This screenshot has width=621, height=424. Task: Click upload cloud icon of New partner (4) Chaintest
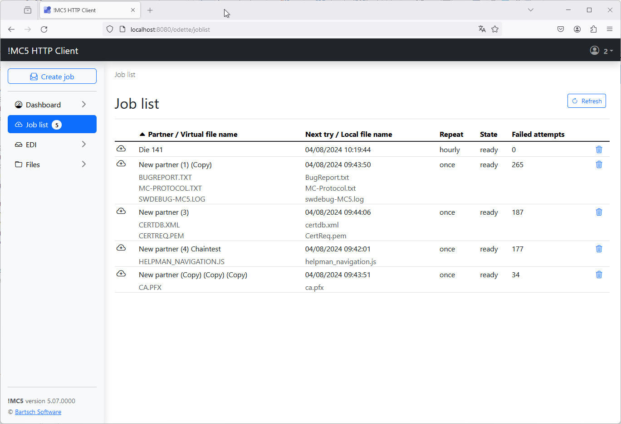(121, 248)
